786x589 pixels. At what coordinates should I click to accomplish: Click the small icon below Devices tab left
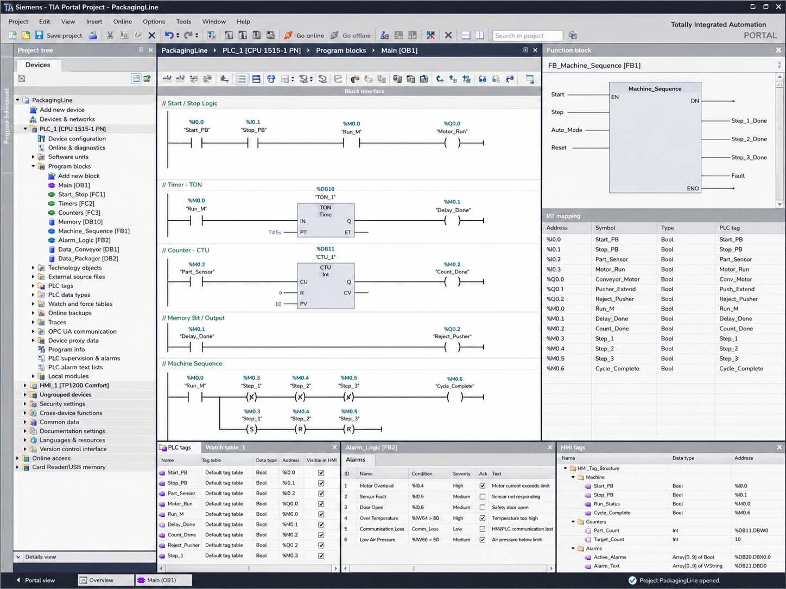coord(22,79)
